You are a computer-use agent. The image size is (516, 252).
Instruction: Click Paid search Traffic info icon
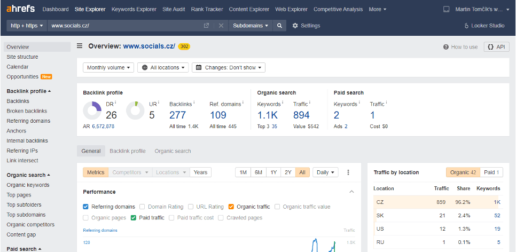[x=386, y=103]
